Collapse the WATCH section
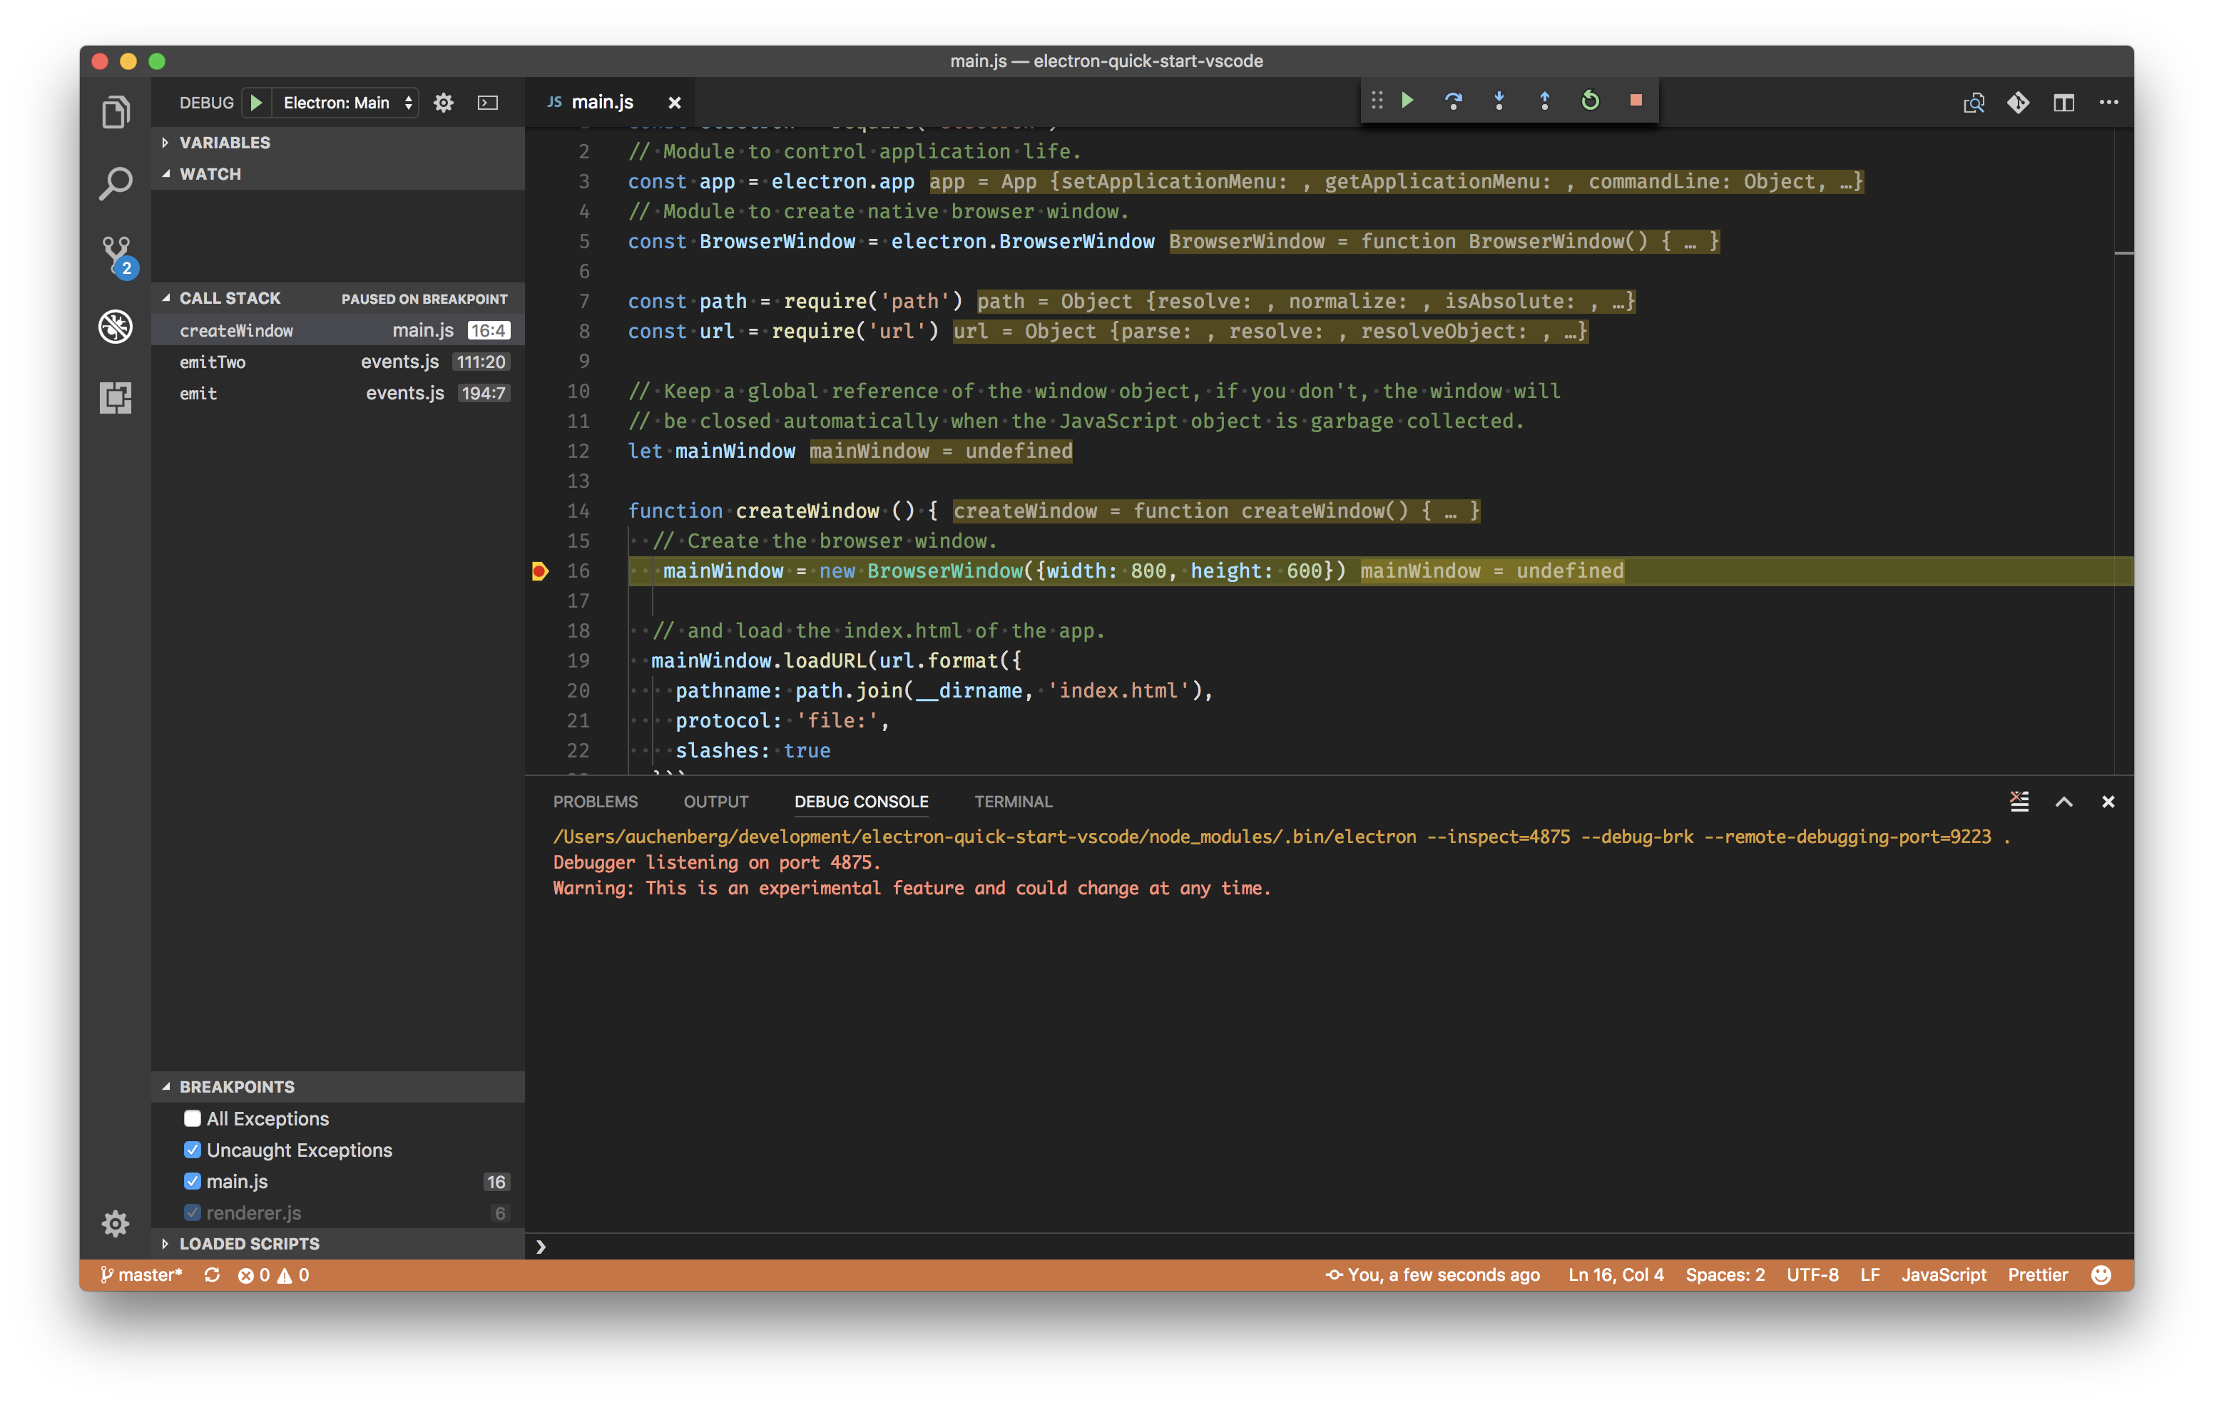2214x1405 pixels. click(338, 174)
